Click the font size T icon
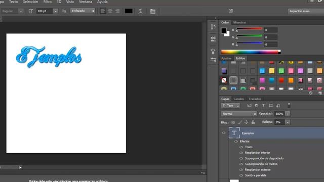324x182 pixels. coord(30,11)
